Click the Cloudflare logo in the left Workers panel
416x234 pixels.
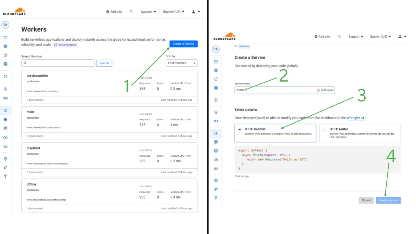pyautogui.click(x=14, y=11)
